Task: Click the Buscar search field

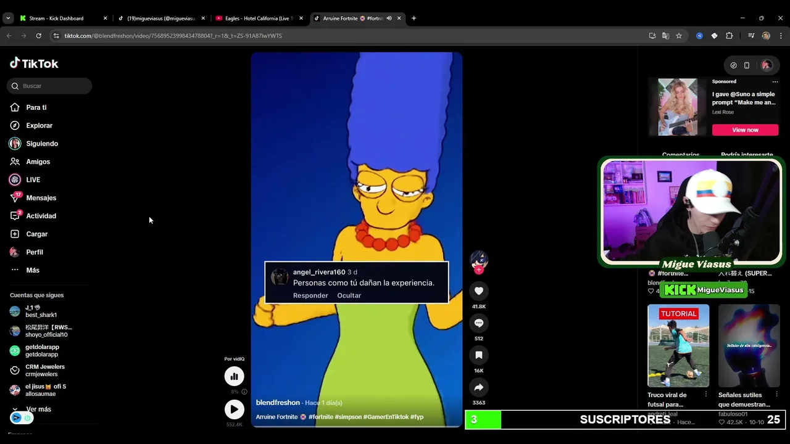Action: [x=49, y=86]
